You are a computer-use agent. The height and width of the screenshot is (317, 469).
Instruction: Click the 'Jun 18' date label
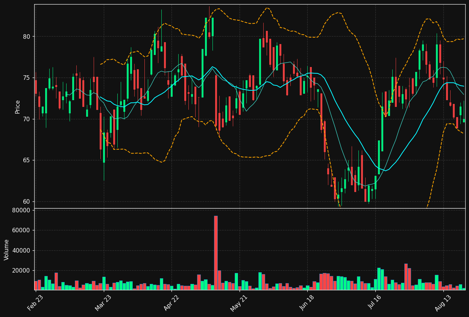307,304
